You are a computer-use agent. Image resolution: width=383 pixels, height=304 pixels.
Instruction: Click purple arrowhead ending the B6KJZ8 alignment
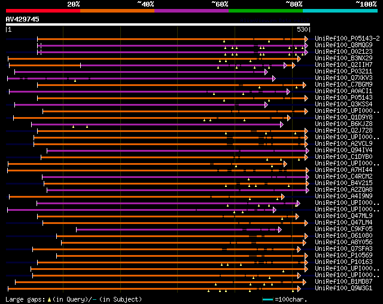tap(282, 124)
